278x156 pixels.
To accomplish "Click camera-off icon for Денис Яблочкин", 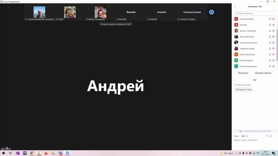I will point(273,36).
